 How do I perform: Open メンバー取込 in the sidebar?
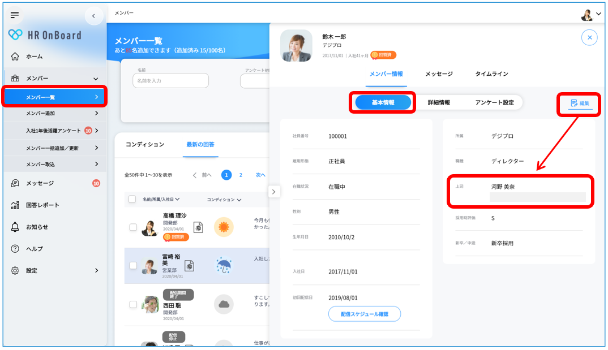coord(55,164)
